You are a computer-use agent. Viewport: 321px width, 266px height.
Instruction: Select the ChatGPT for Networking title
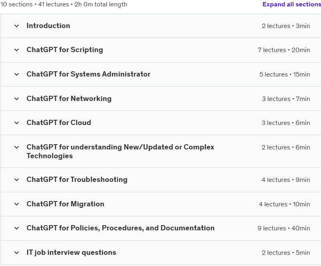(69, 99)
